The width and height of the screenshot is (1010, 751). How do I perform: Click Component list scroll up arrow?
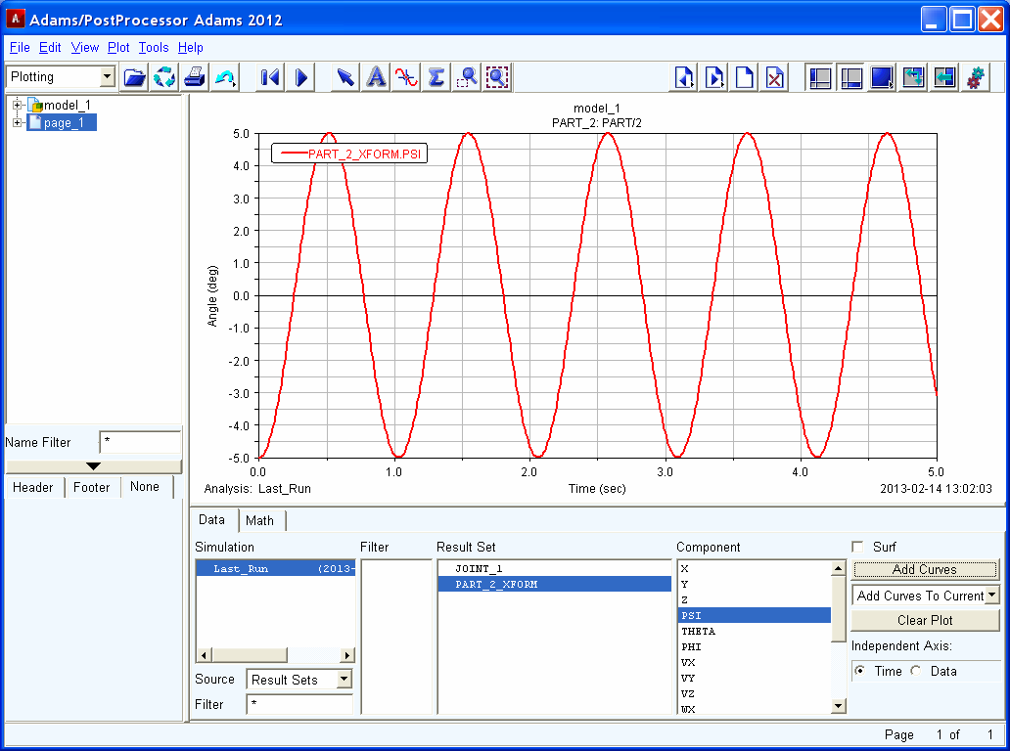tap(838, 568)
